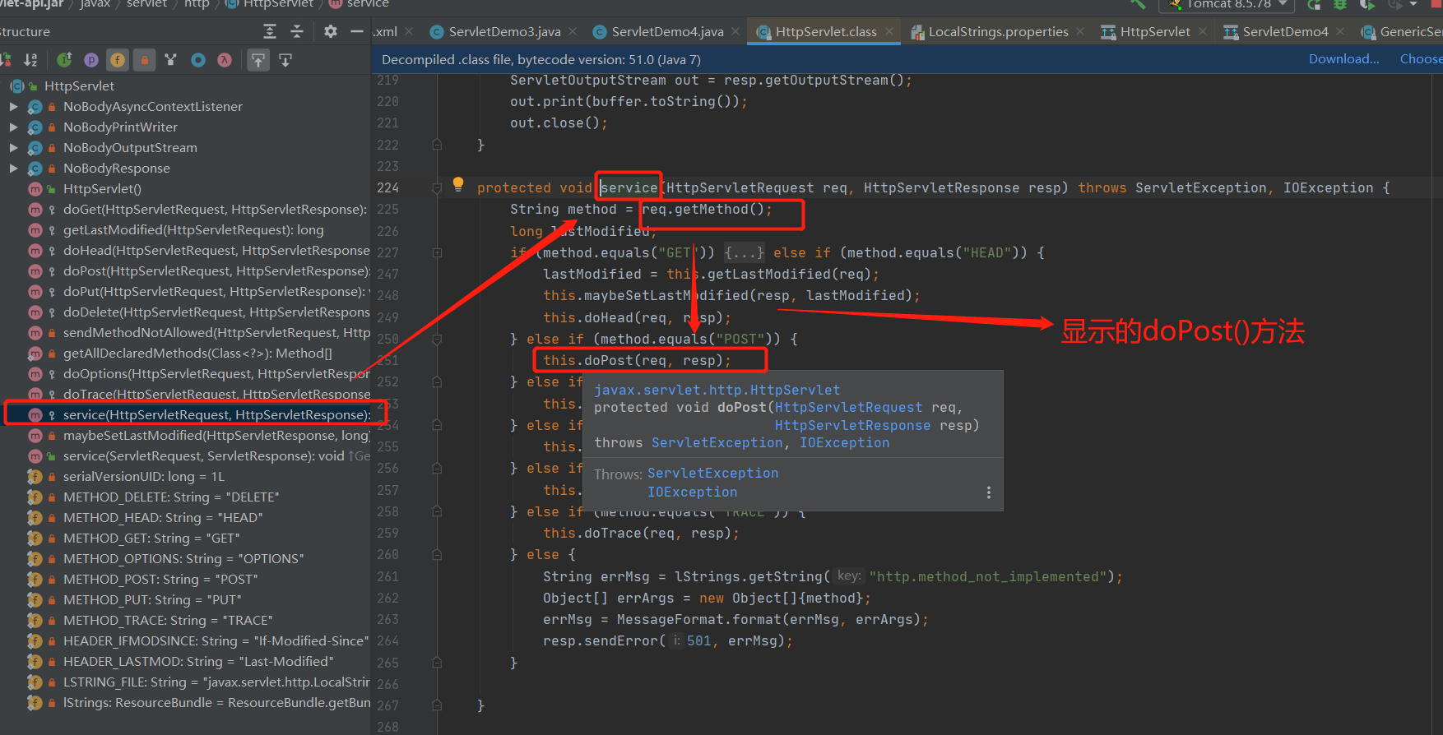1443x735 pixels.
Task: Open Tomcat 8.5.78 run configuration dropdown
Action: [x=1227, y=5]
